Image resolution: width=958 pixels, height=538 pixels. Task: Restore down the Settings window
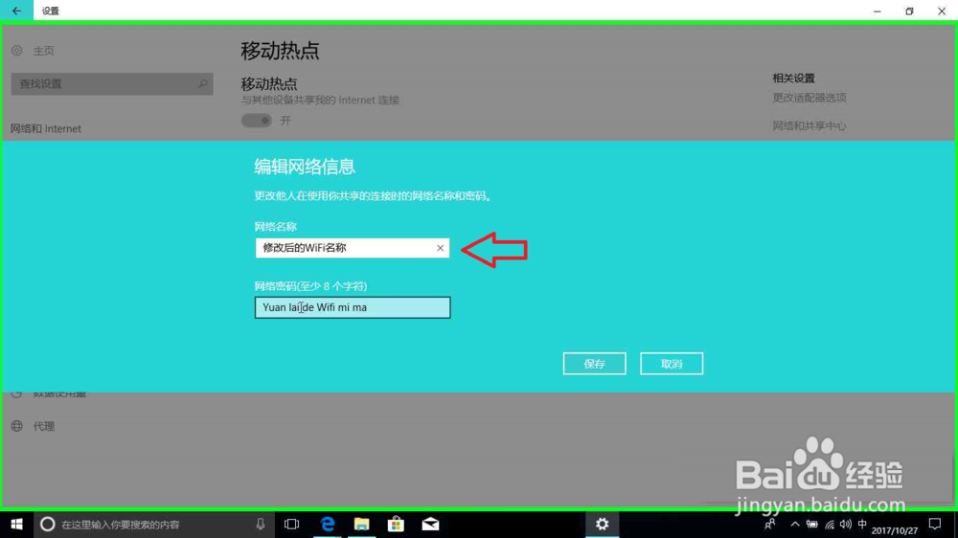[x=910, y=11]
